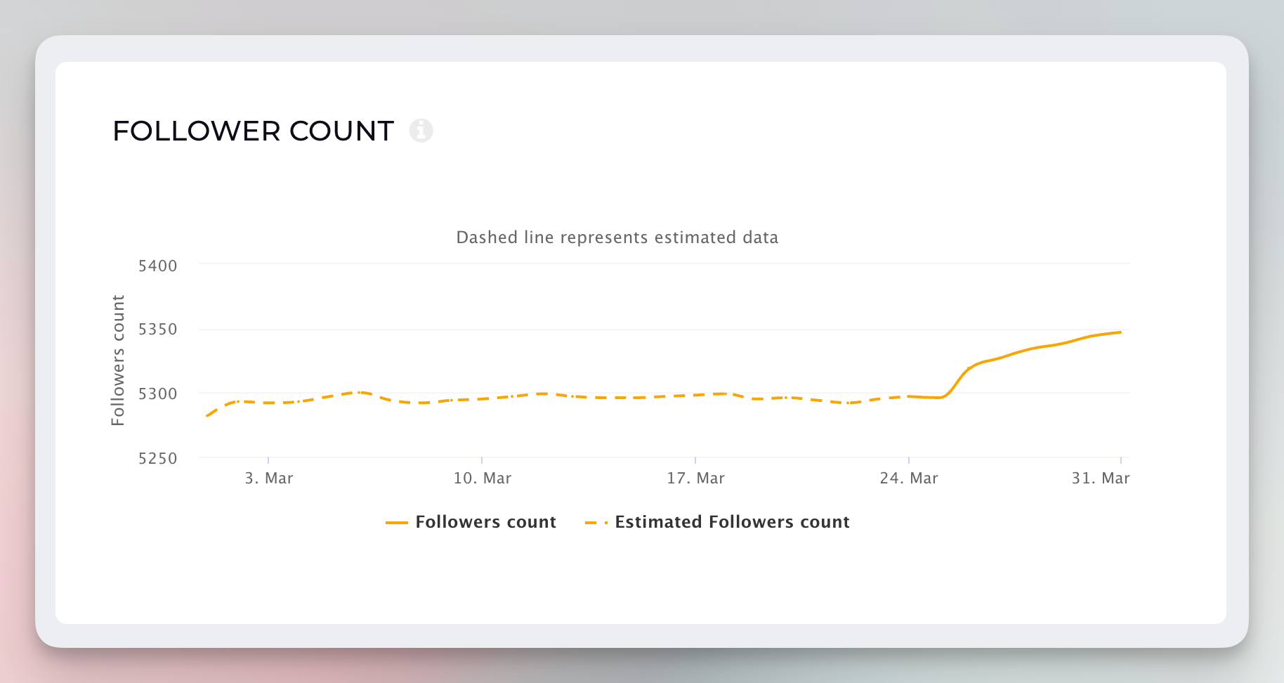Click the dashed line's leftmost starting point

(x=207, y=416)
